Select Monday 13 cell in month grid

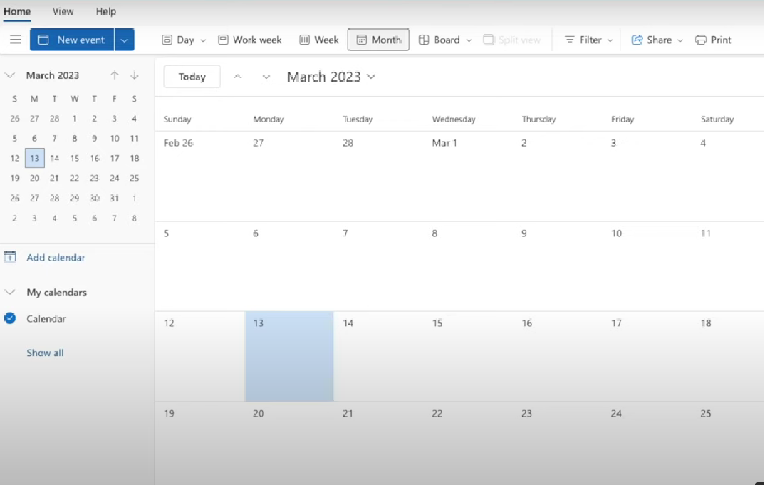289,356
